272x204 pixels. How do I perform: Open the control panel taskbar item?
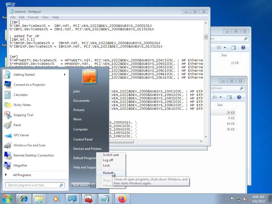72,199
